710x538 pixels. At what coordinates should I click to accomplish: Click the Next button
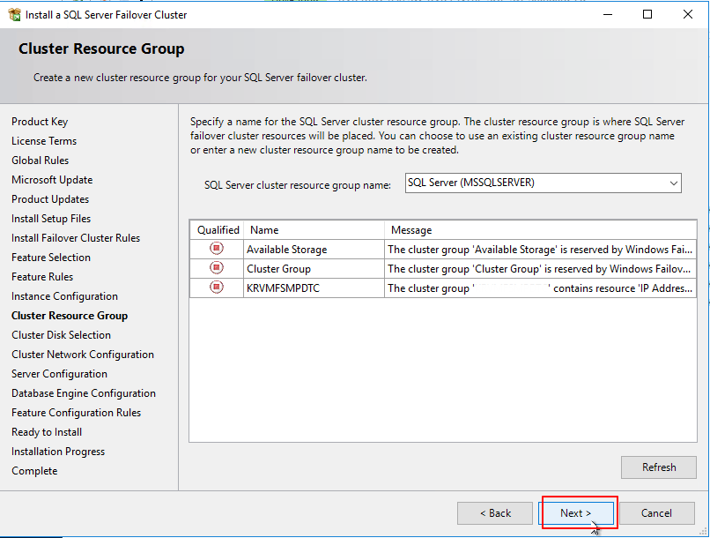[576, 513]
